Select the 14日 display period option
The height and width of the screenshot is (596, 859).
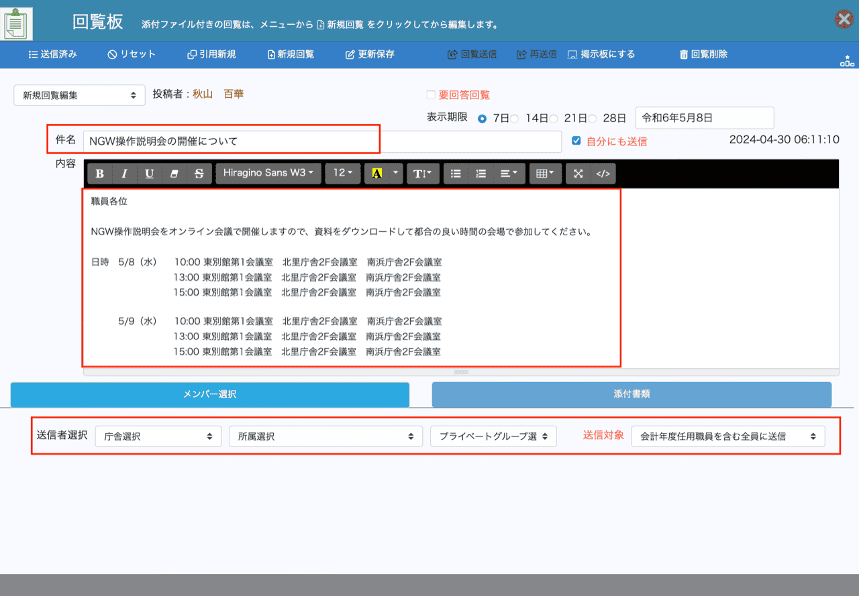[514, 119]
